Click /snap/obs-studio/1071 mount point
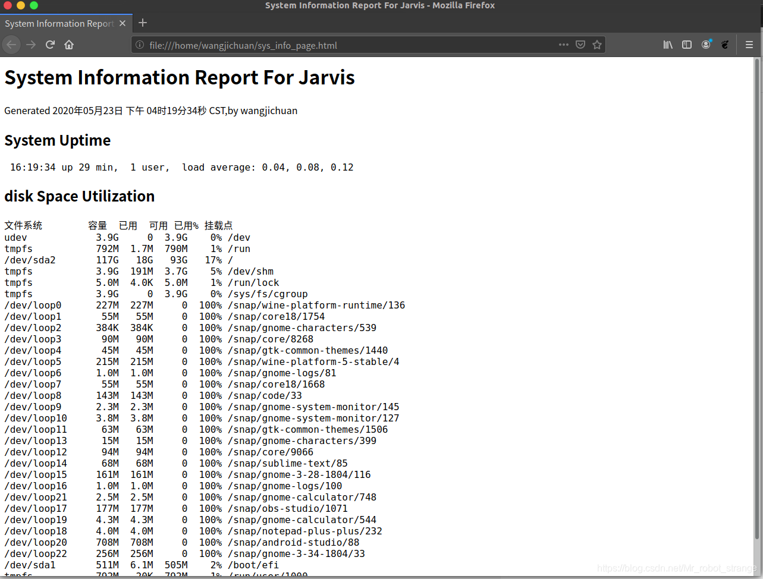 pos(288,509)
